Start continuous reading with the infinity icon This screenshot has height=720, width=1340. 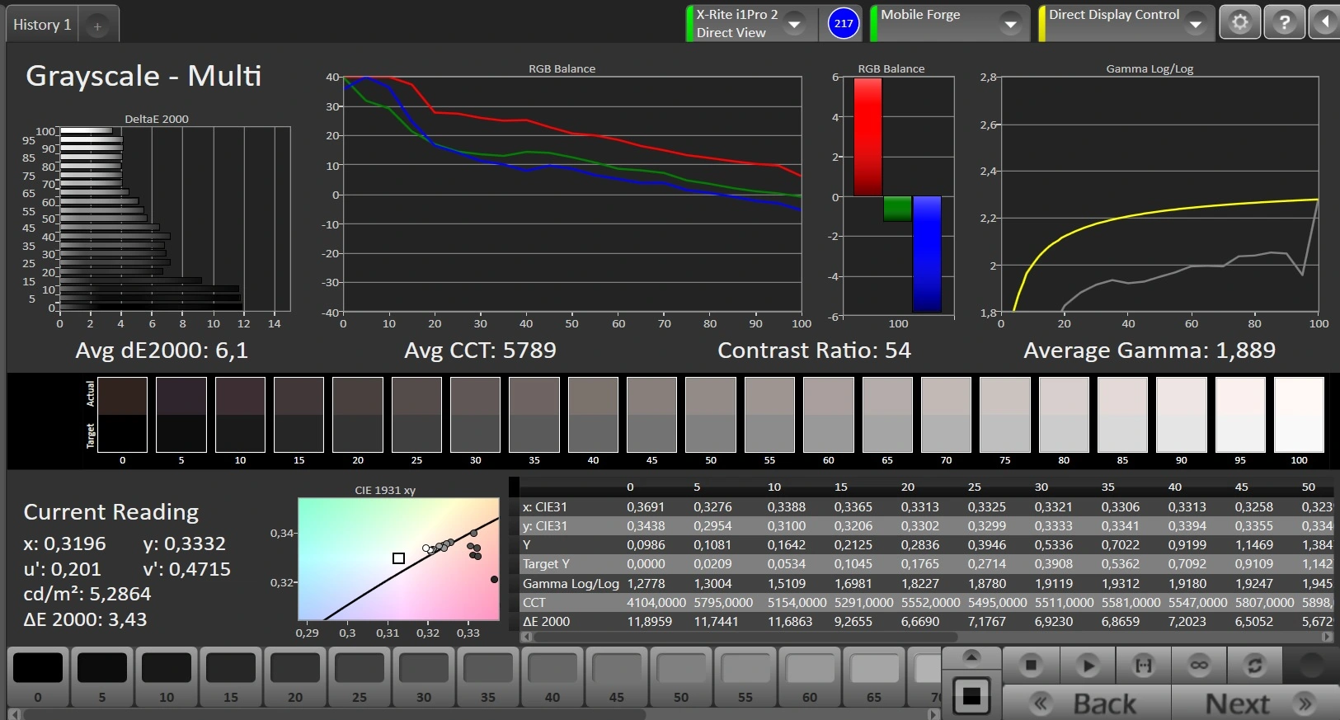(1199, 665)
